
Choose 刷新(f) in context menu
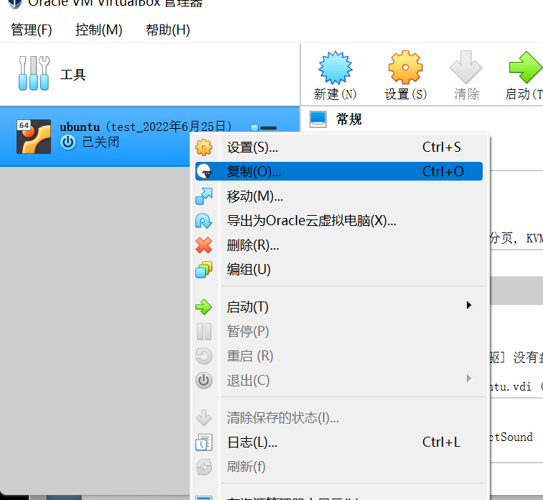point(339,467)
